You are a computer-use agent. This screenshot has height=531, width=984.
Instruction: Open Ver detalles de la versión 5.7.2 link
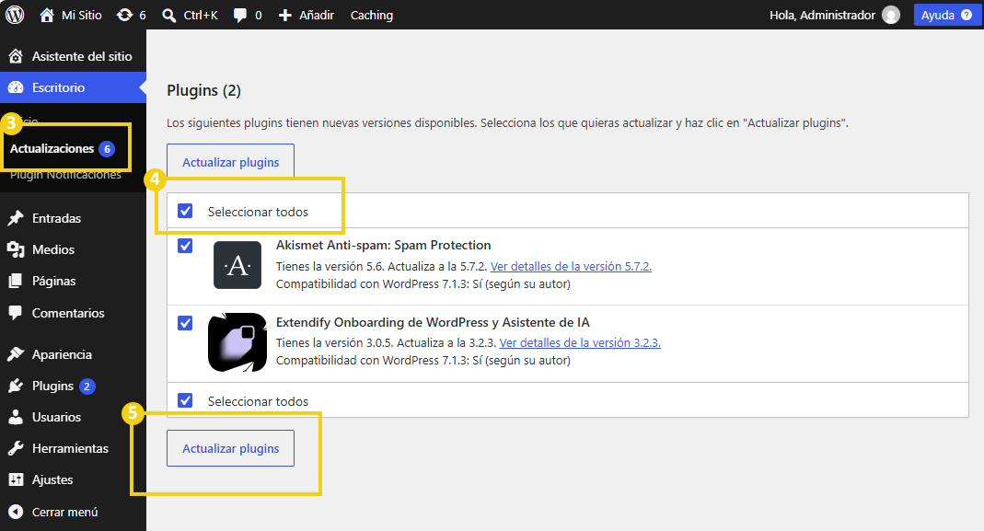[x=571, y=266]
